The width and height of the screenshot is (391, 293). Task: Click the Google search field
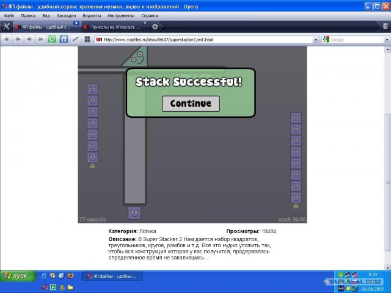tap(357, 39)
